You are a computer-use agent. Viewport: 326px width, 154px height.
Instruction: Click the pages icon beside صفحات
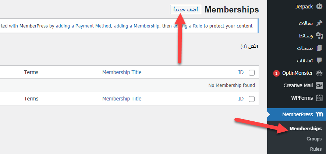click(x=319, y=48)
